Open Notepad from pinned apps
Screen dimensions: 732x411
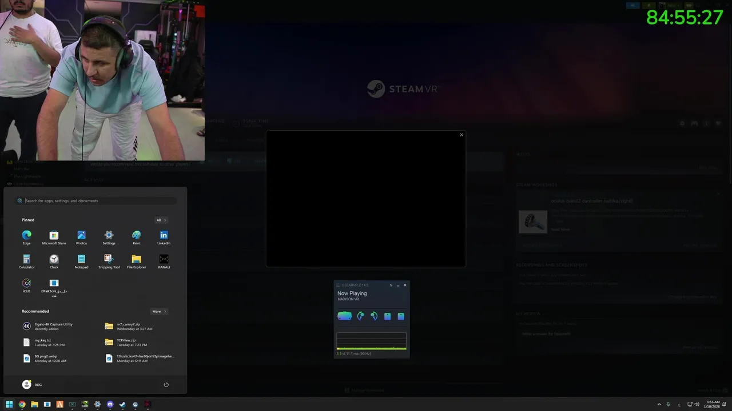(x=81, y=261)
